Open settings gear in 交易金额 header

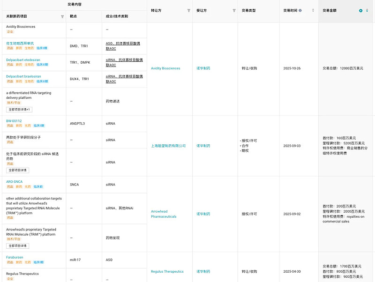[x=360, y=10]
